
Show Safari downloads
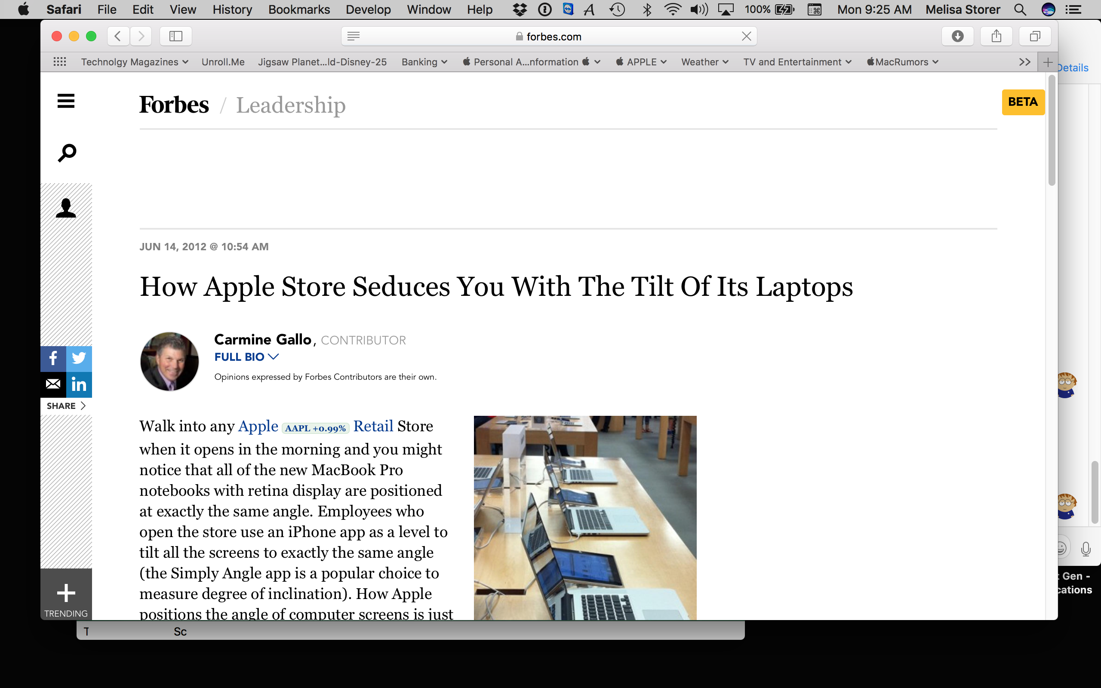pyautogui.click(x=958, y=36)
